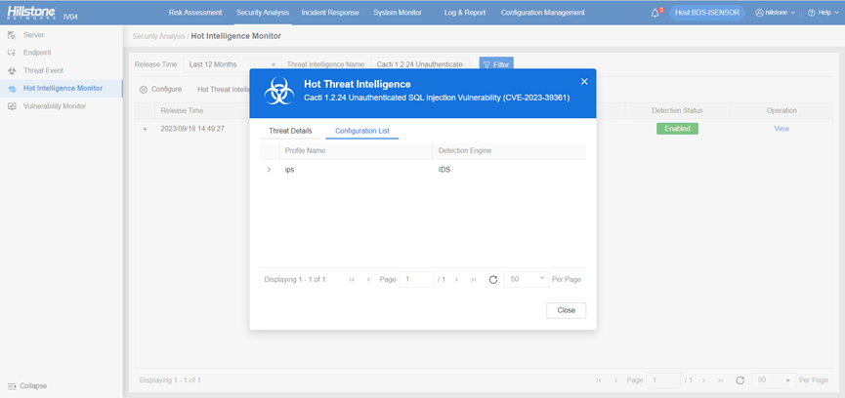Click the hillstone user account icon
The width and height of the screenshot is (845, 398).
pos(760,13)
